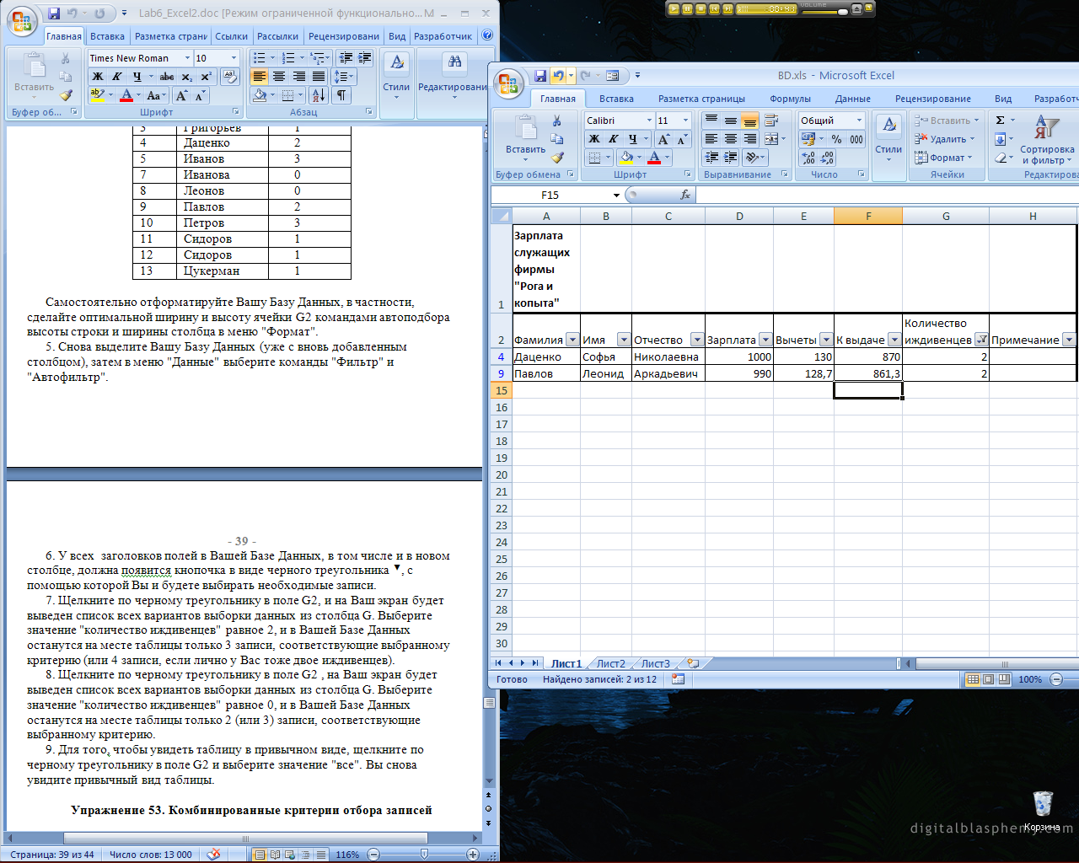The height and width of the screenshot is (863, 1079).
Task: Open Word font size dropdown
Action: 234,58
